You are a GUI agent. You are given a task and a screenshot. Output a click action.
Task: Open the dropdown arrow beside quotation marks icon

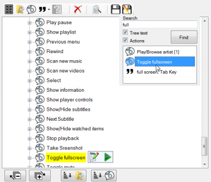[49, 10]
